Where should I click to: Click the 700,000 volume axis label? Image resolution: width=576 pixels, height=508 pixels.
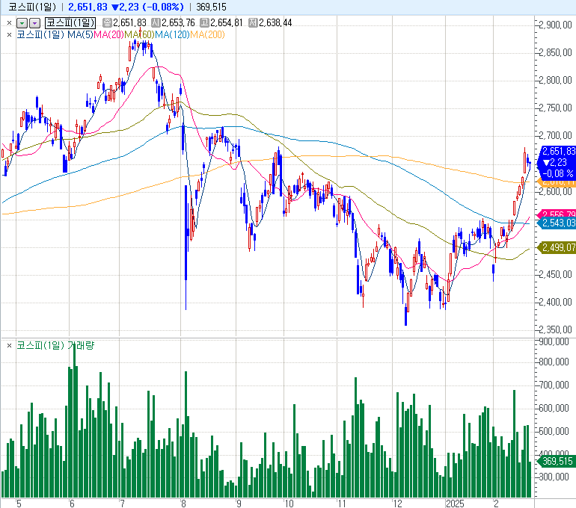[x=554, y=385]
